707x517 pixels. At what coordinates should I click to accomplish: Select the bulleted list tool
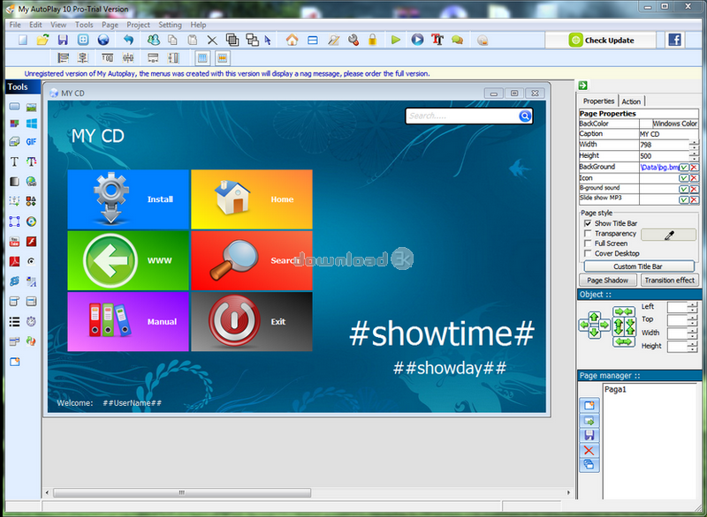click(x=14, y=321)
